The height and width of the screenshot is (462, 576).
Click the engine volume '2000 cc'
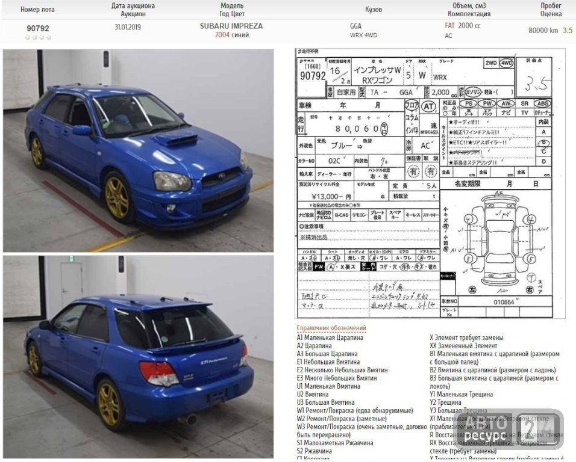[469, 26]
